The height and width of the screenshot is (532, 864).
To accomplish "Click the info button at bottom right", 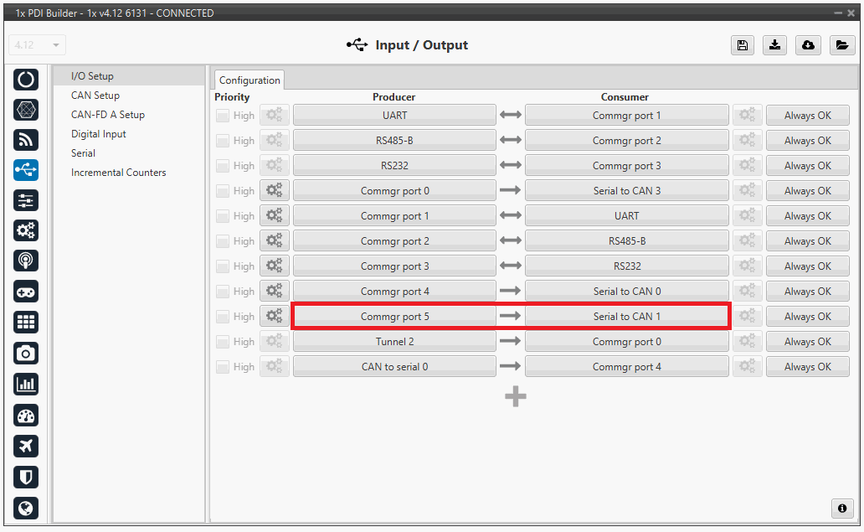I will point(841,509).
